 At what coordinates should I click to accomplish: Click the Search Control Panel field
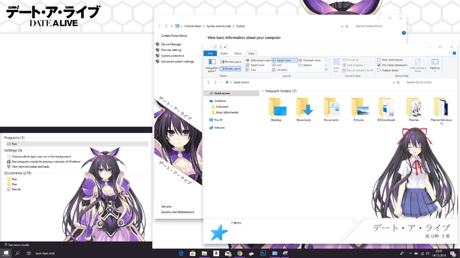[x=378, y=27]
